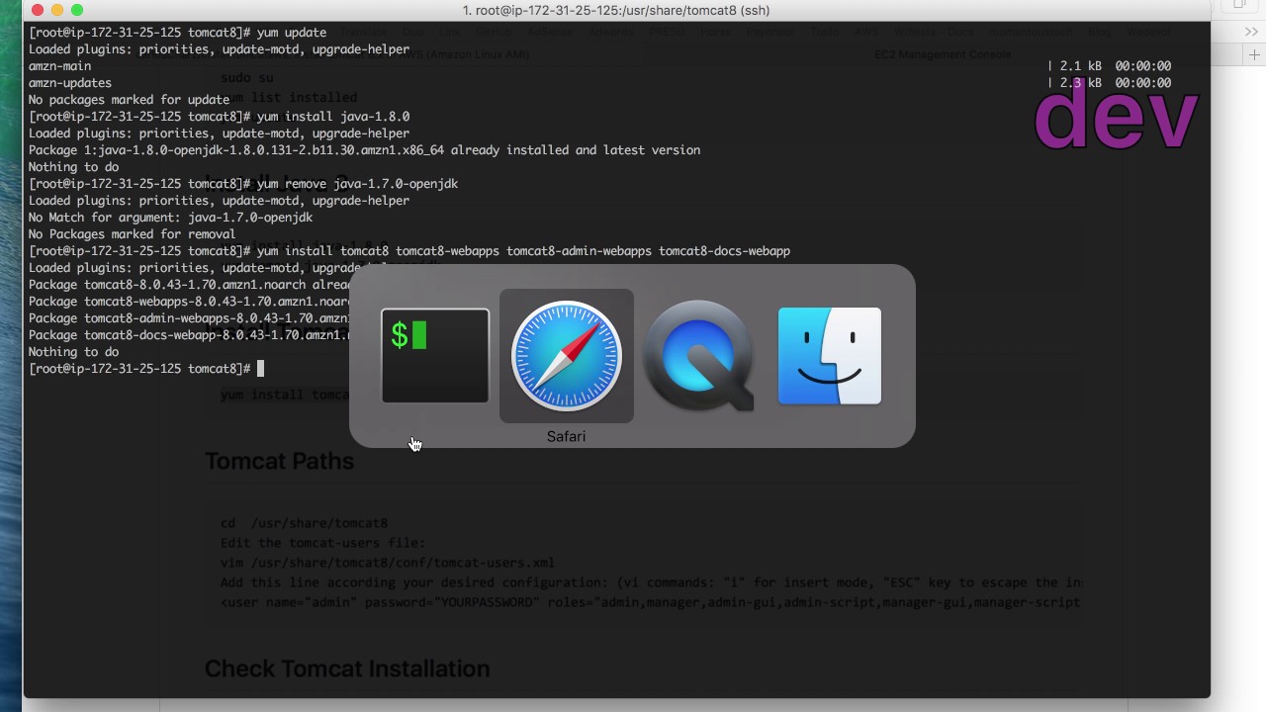Click the 'Safari' label under the switcher icon
Image resolution: width=1266 pixels, height=712 pixels.
click(x=566, y=436)
